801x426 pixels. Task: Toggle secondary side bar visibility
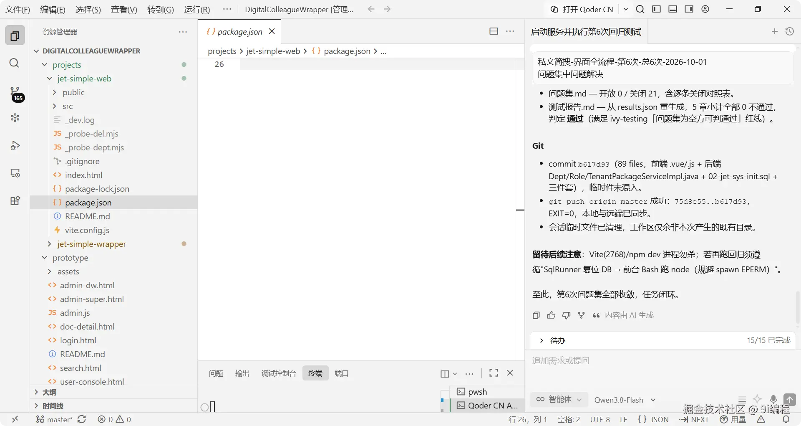pyautogui.click(x=689, y=9)
